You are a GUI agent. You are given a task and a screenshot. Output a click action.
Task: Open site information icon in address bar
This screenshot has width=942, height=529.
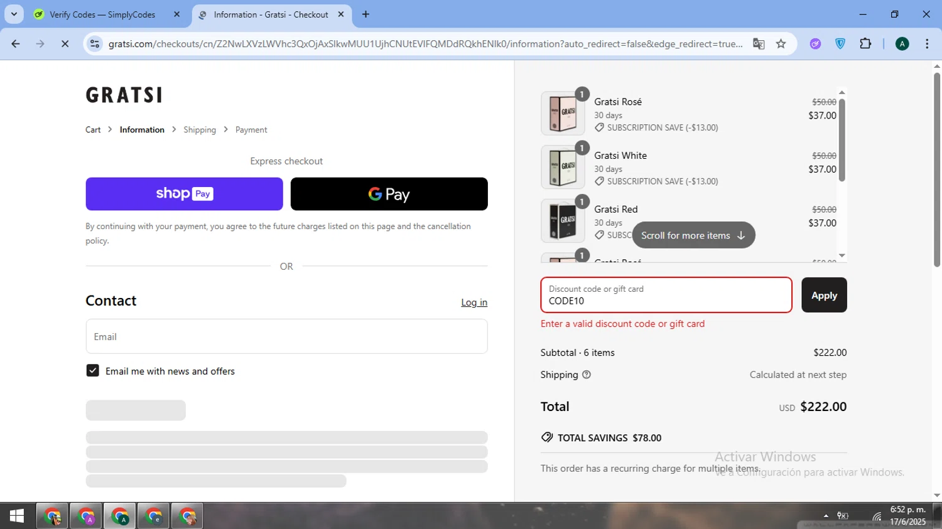pyautogui.click(x=95, y=44)
